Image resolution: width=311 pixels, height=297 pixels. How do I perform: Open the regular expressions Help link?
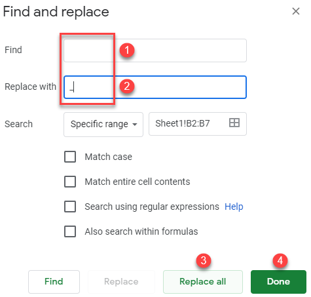click(234, 207)
